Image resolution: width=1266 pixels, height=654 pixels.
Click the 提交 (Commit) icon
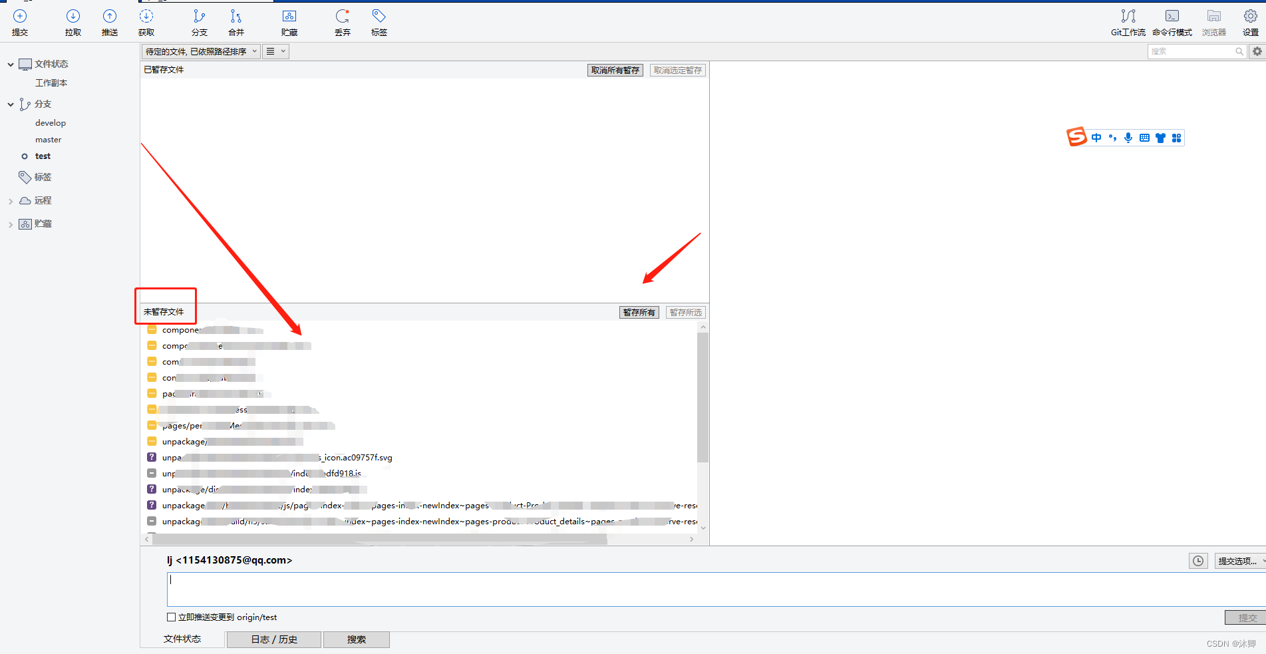[19, 22]
